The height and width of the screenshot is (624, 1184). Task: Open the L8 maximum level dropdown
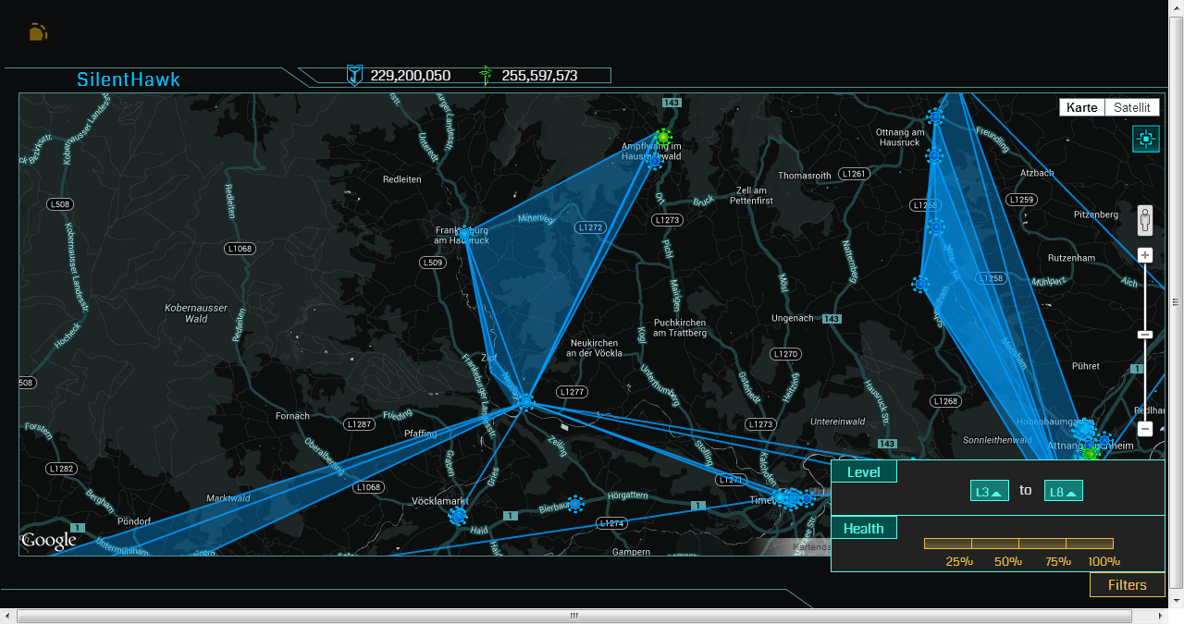click(x=1063, y=491)
